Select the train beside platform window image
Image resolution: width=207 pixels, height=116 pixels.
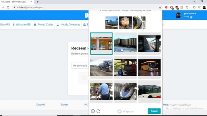tap(149, 43)
